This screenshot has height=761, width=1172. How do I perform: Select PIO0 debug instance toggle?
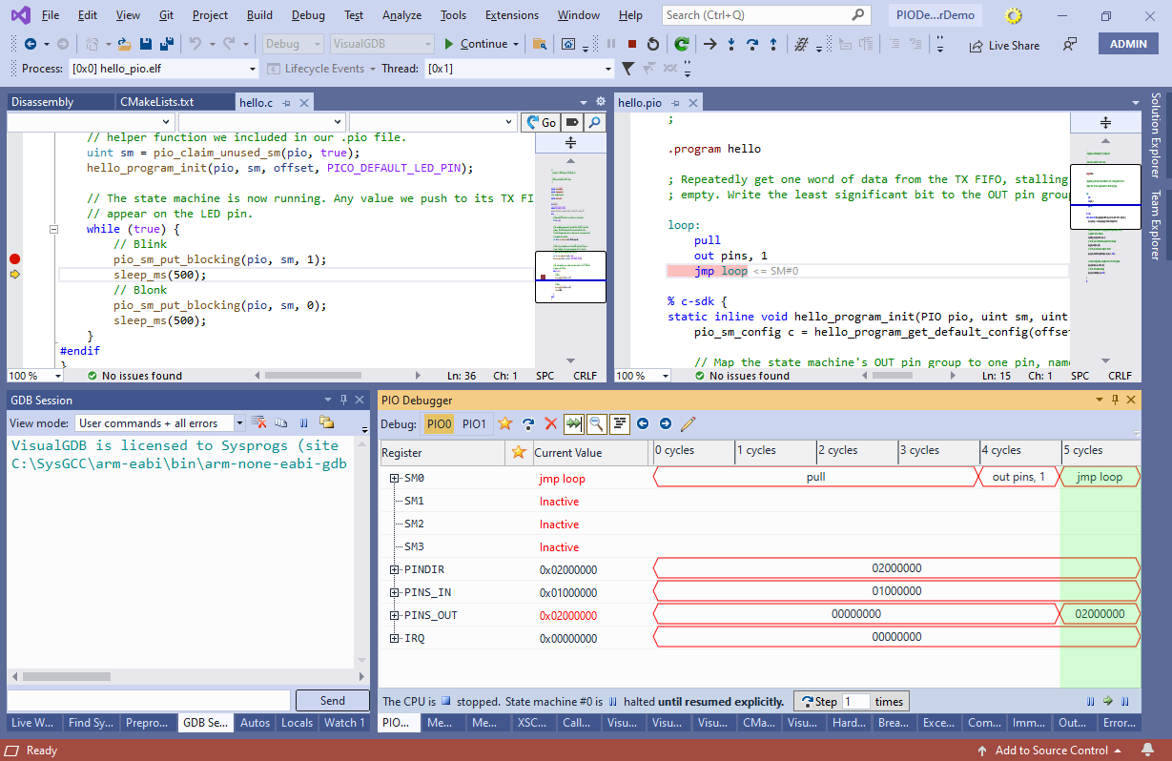439,423
